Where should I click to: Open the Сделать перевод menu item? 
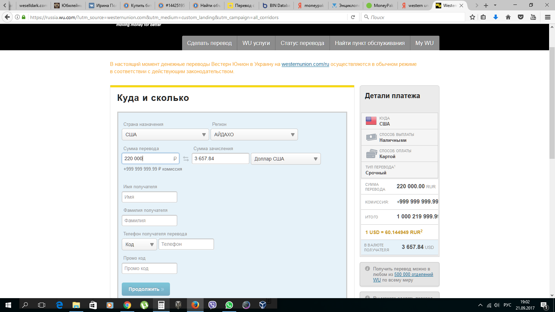(210, 43)
